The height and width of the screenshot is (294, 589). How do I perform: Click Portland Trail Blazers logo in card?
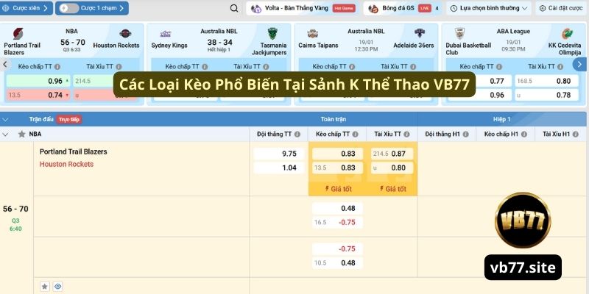pos(18,34)
